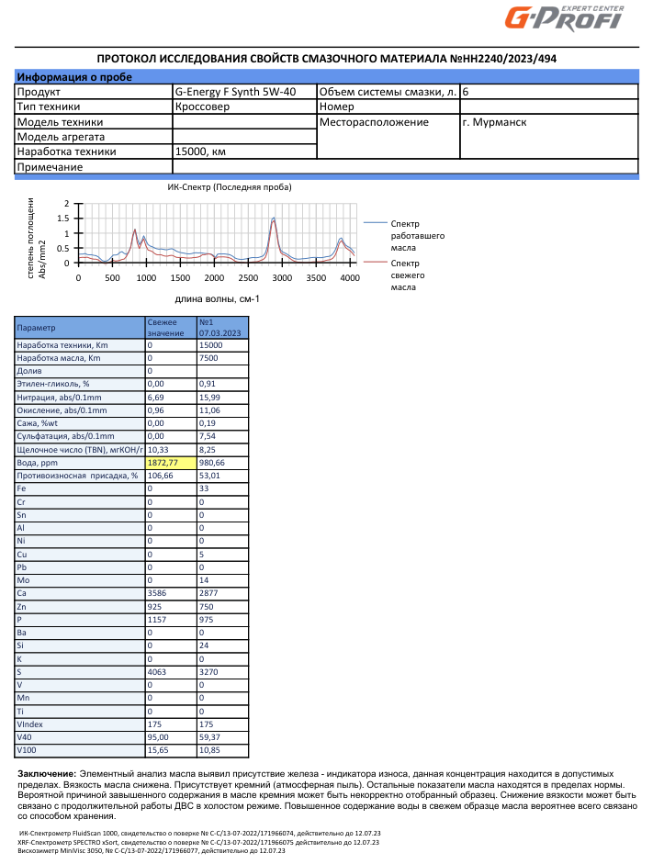664x864 pixels.
Task: Click the G-Profi Expert Center logo
Action: [x=564, y=17]
